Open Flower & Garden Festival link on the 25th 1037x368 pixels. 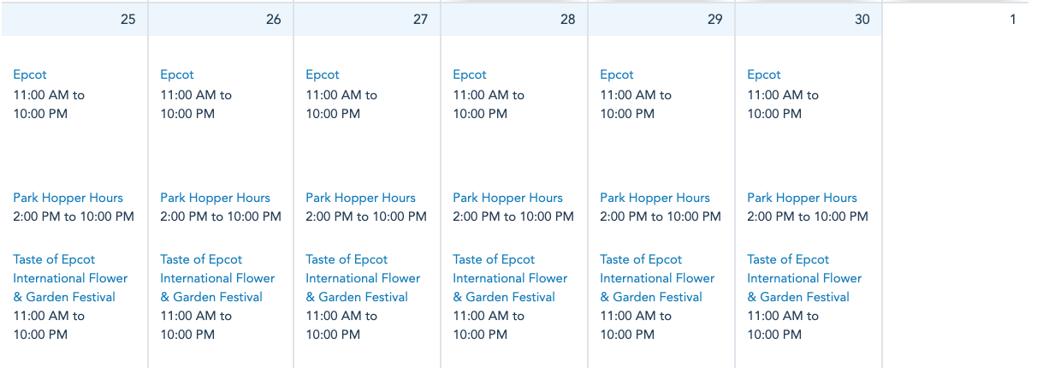[70, 278]
